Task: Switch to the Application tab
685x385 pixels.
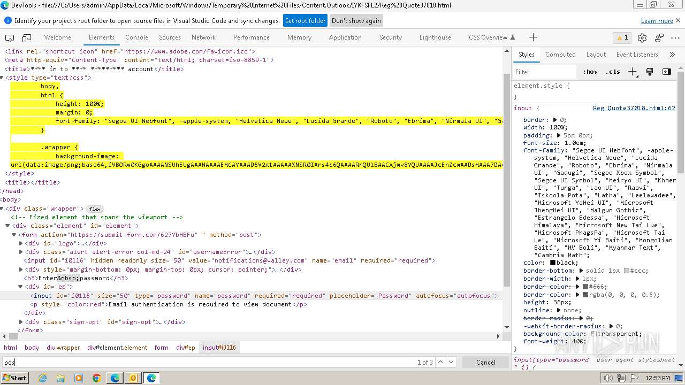Action: coord(345,37)
